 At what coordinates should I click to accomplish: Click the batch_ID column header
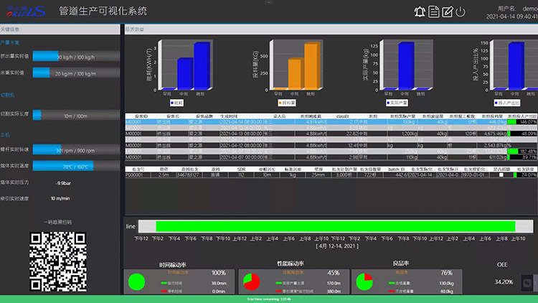[x=396, y=169]
